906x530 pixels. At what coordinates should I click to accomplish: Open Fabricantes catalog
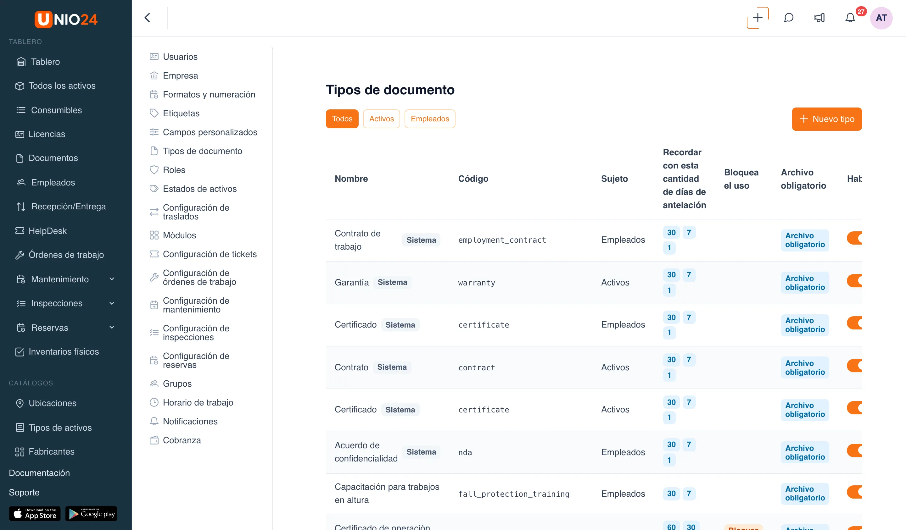click(x=45, y=451)
